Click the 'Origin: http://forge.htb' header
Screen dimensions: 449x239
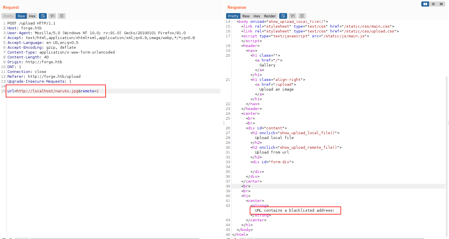[35, 62]
